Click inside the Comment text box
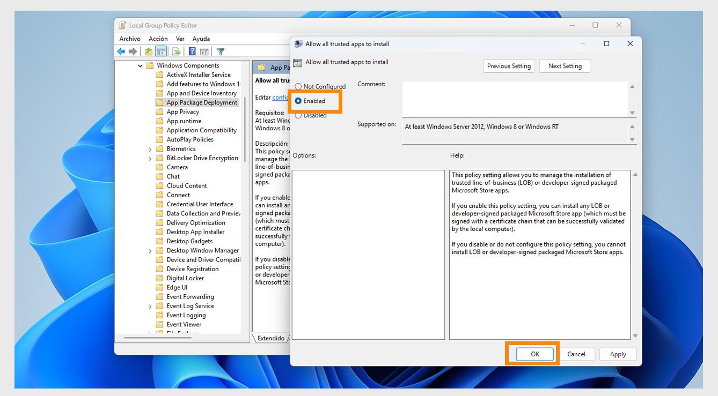This screenshot has width=718, height=396. point(515,99)
